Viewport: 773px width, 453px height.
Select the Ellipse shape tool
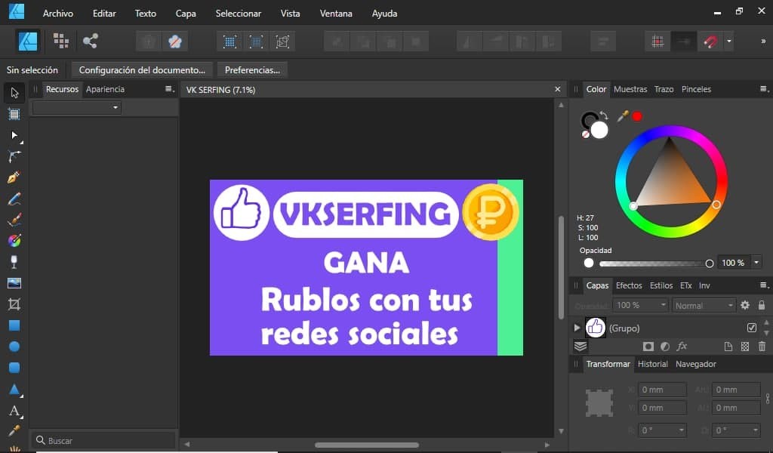14,347
